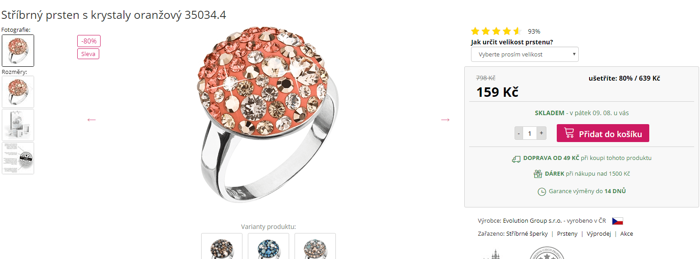The width and height of the screenshot is (700, 259).
Task: Click the exchange guarantee clock icon
Action: pyautogui.click(x=542, y=192)
